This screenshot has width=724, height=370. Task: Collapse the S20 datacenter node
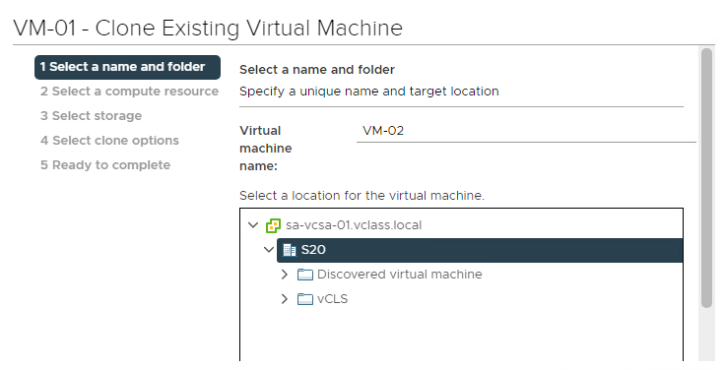point(269,250)
